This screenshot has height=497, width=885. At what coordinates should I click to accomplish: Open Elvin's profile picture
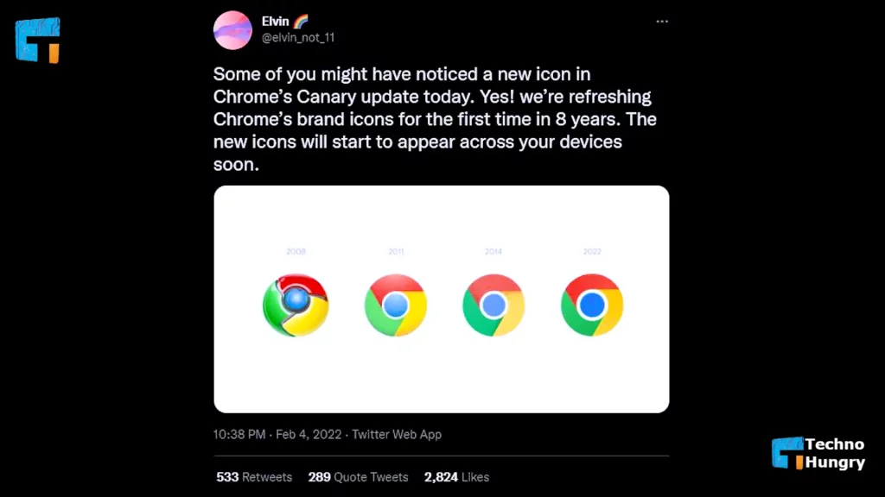point(232,29)
